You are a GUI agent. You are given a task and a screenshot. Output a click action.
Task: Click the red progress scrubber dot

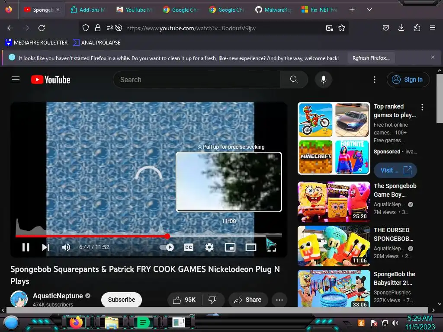[167, 236]
